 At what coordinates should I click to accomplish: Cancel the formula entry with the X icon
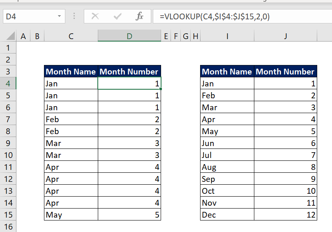(x=95, y=16)
